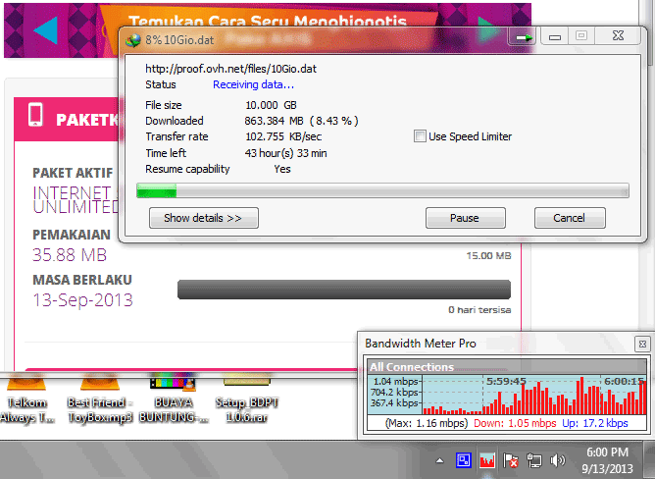
Task: Click the download URL text proof.ovh.net
Action: tap(231, 69)
